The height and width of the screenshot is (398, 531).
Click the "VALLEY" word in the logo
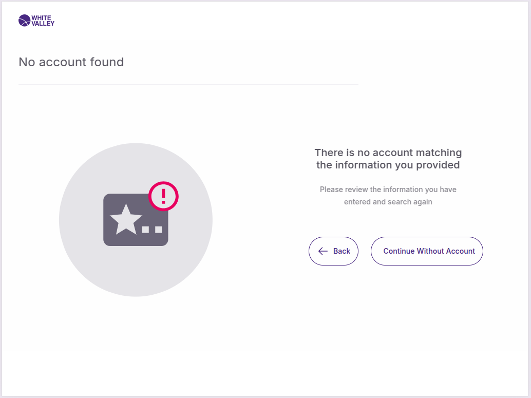pos(43,24)
